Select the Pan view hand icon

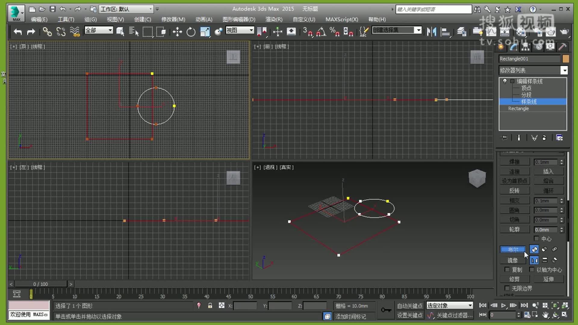pyautogui.click(x=545, y=315)
